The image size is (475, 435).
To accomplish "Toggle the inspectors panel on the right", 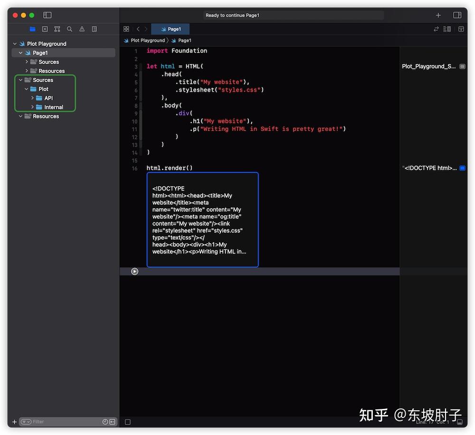I will pyautogui.click(x=457, y=15).
